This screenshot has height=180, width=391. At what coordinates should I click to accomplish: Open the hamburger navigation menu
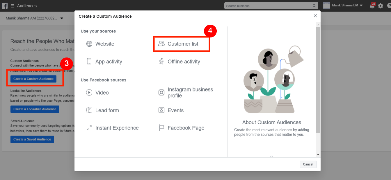click(x=13, y=6)
